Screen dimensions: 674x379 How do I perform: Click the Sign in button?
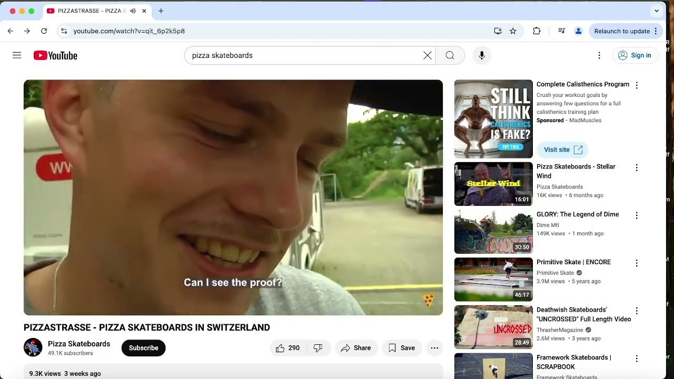[x=635, y=55]
